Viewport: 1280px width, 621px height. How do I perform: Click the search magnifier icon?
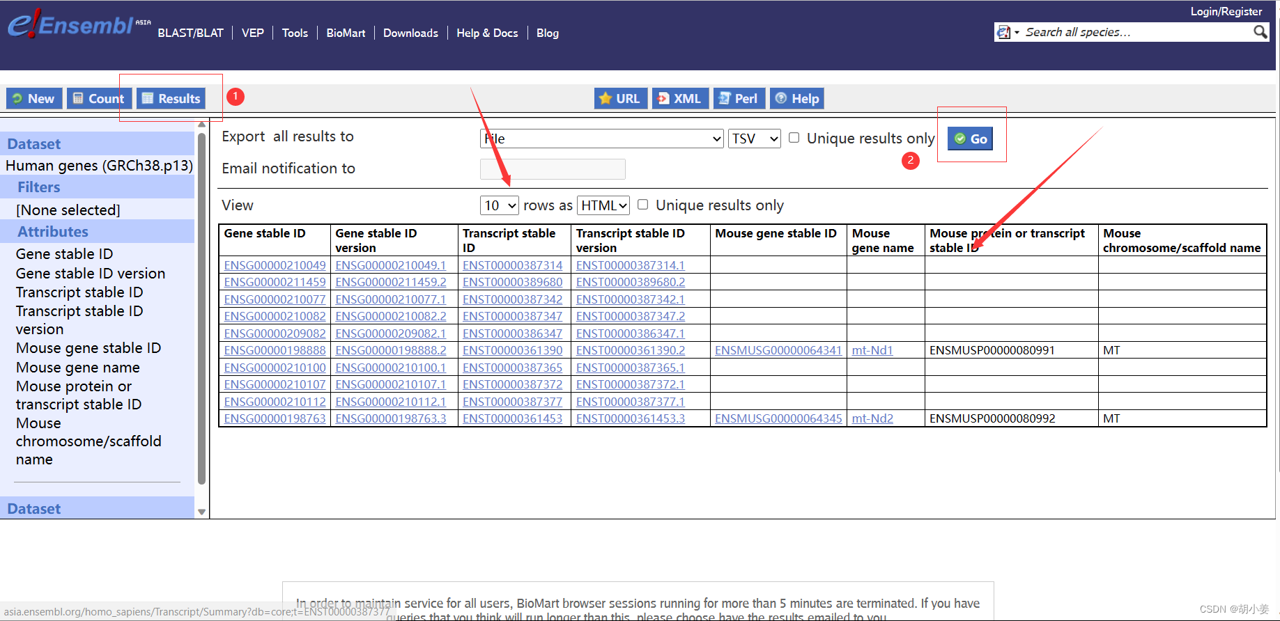(x=1260, y=32)
